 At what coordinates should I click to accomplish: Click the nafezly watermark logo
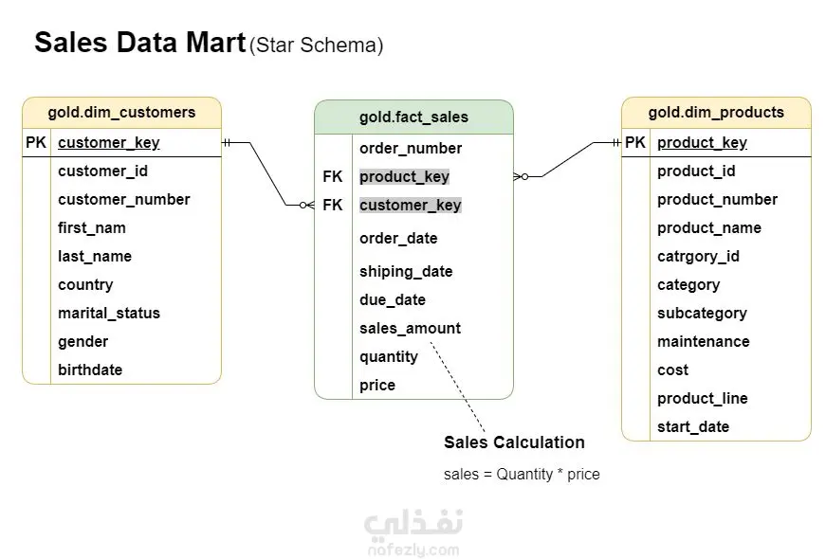pos(413,532)
